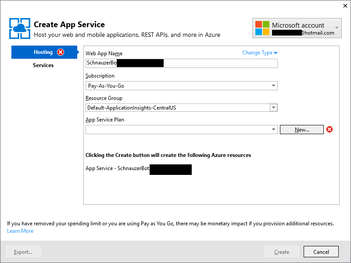351x263 pixels.
Task: Click the 'App Service - SchnauzerBot' resource text
Action: 117,168
